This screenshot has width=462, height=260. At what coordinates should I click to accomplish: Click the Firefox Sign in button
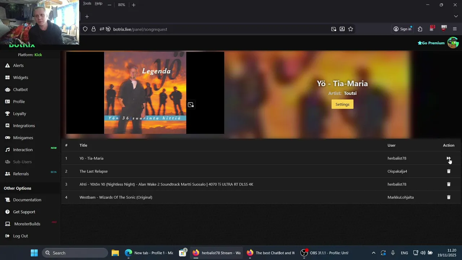(x=402, y=29)
